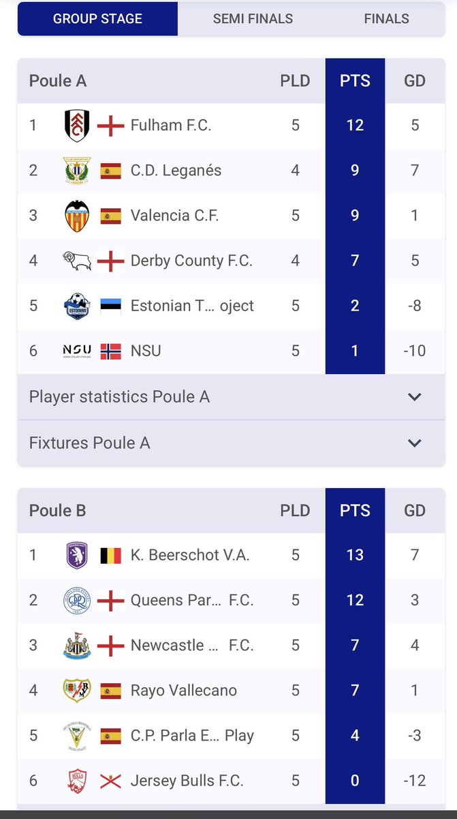Screen dimensions: 457x819
Task: Click the Newcastle United crest
Action: (x=77, y=645)
